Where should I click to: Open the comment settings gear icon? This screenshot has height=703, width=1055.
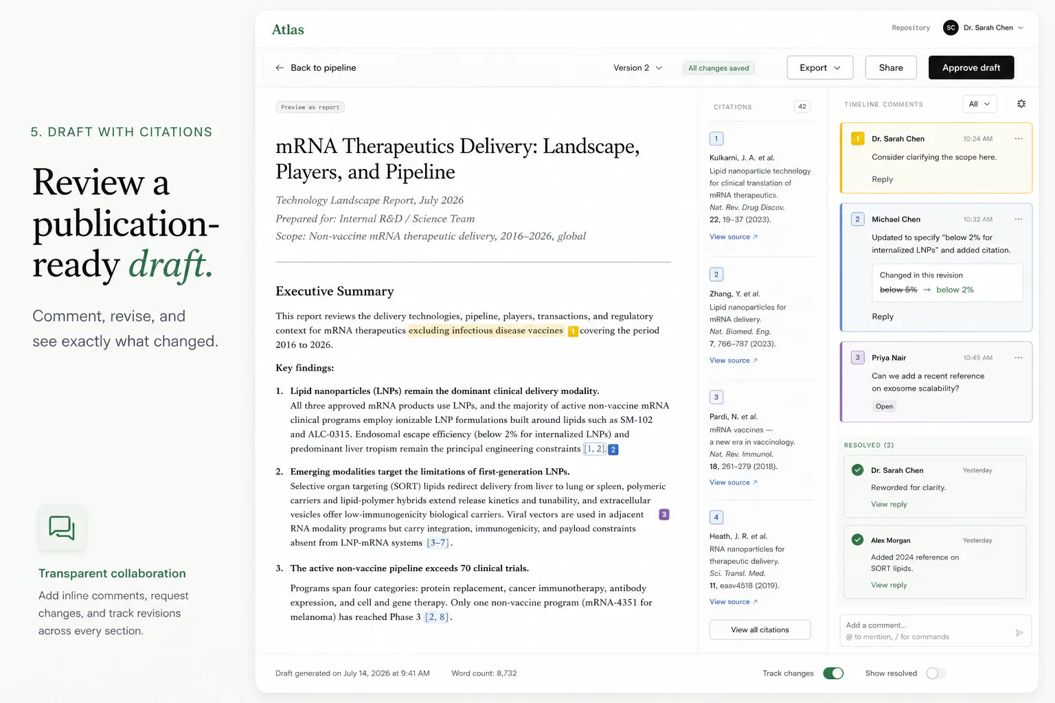(1021, 104)
